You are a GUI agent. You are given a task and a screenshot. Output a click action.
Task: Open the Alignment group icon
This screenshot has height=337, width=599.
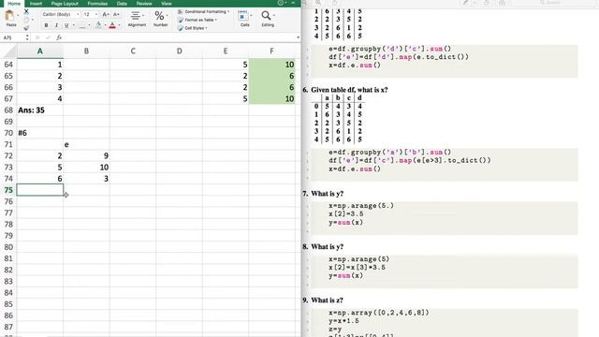[x=136, y=16]
